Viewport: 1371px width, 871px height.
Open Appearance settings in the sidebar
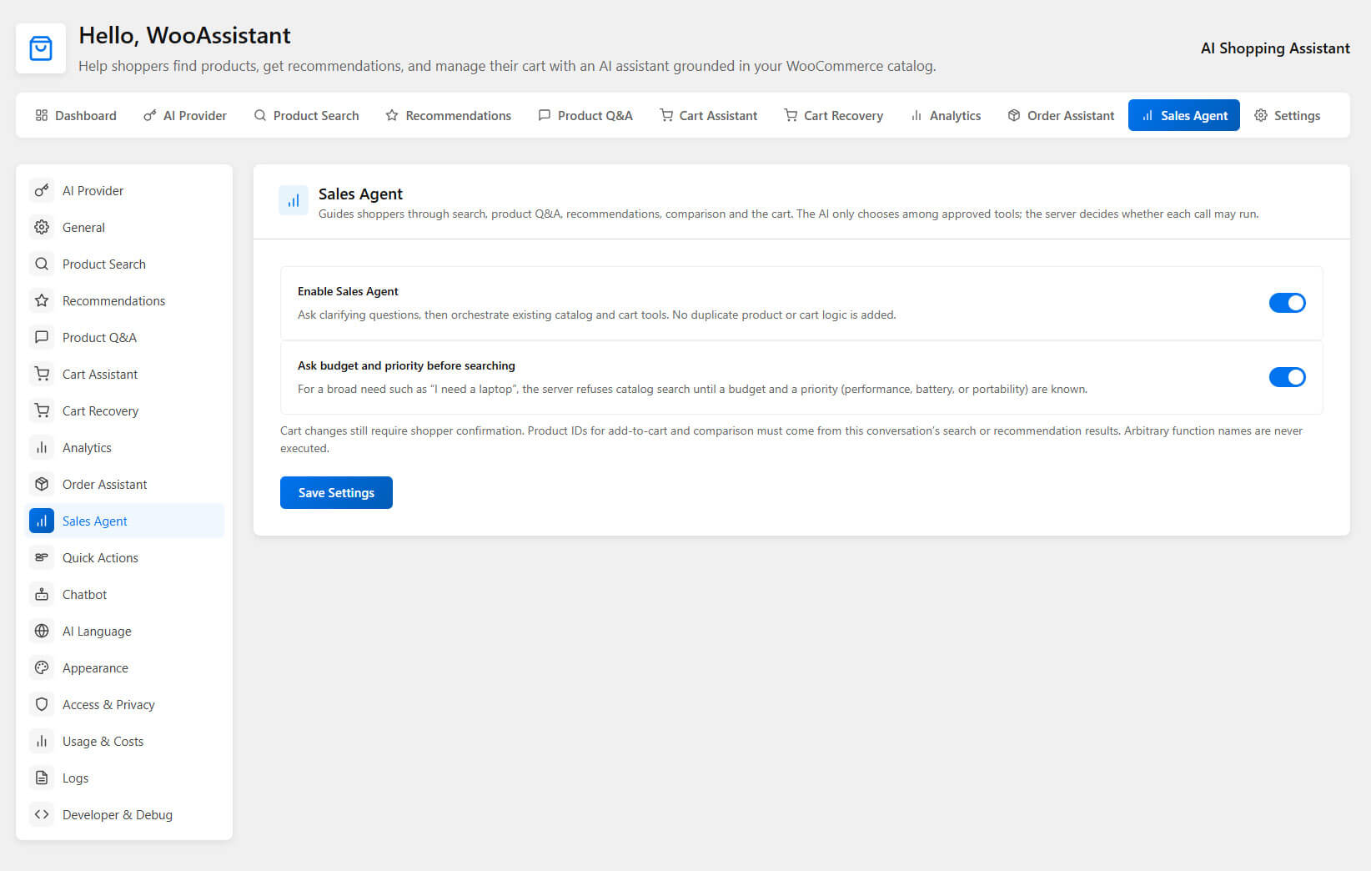tap(126, 668)
